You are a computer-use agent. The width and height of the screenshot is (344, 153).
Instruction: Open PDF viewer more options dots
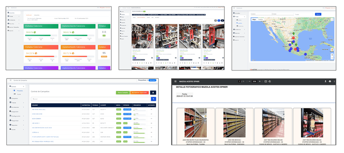[334, 82]
